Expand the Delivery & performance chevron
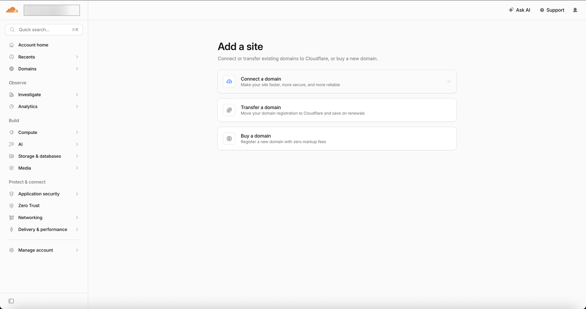 pyautogui.click(x=77, y=229)
